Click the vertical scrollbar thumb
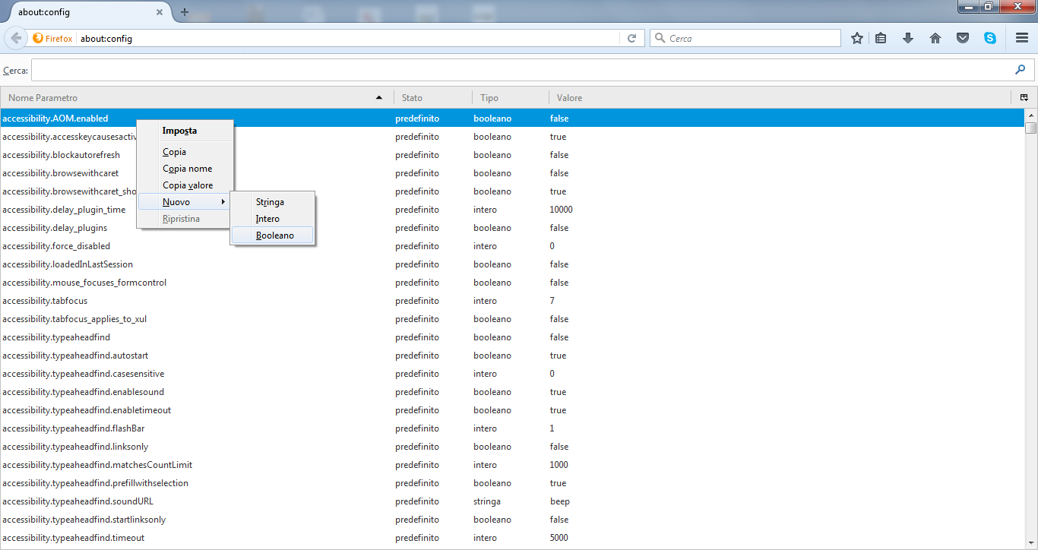The height and width of the screenshot is (550, 1038). (1030, 128)
